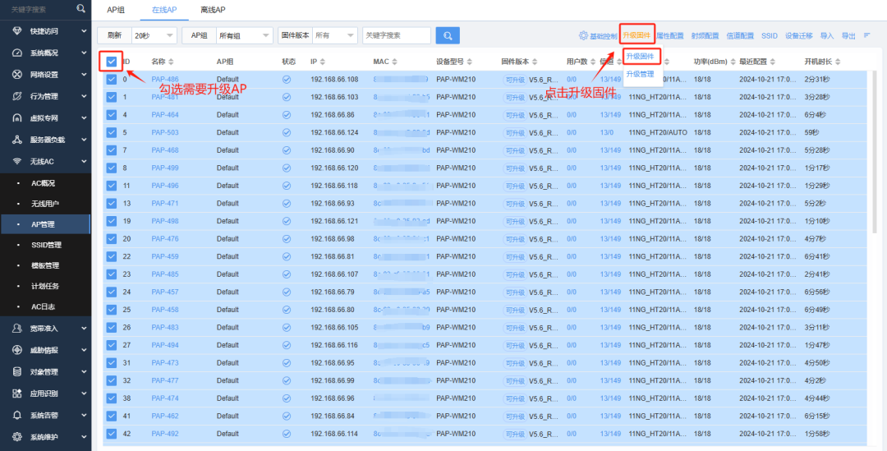Click the column filter icon right of 导出

(866, 35)
